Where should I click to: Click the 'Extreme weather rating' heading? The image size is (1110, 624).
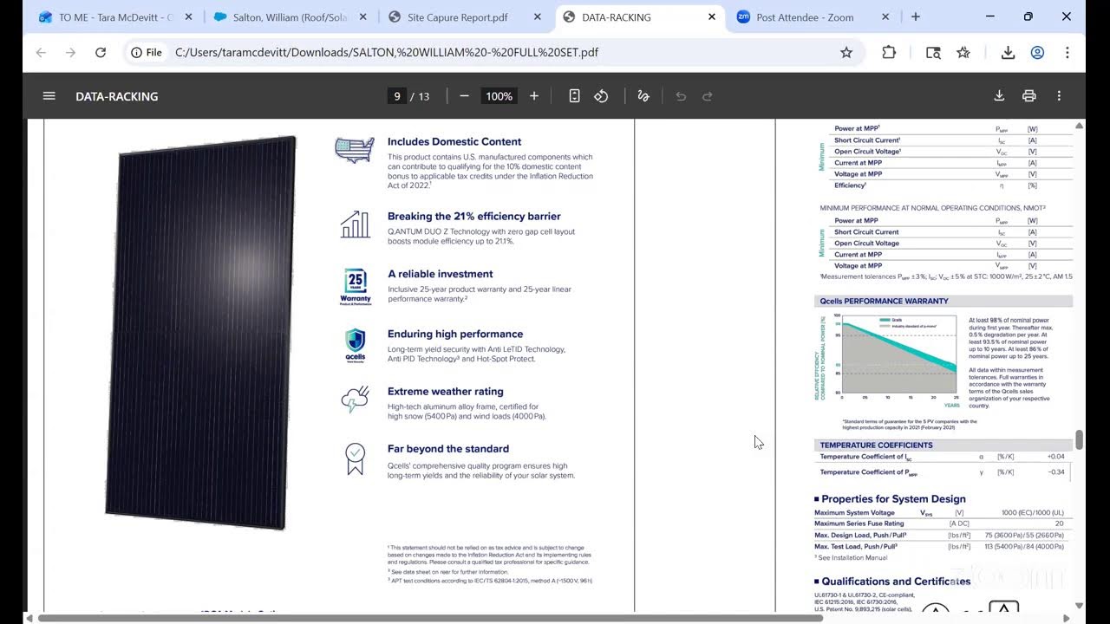click(446, 392)
